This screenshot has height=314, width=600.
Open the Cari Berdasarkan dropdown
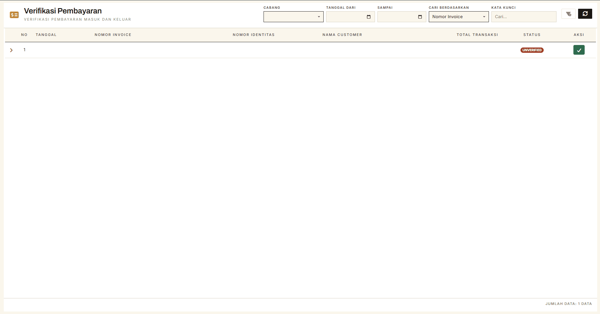(459, 17)
